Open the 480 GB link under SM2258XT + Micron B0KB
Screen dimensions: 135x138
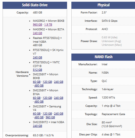pos(39,86)
